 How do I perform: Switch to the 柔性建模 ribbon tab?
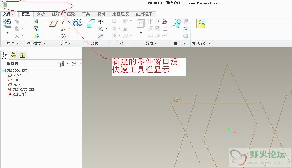click(120, 14)
